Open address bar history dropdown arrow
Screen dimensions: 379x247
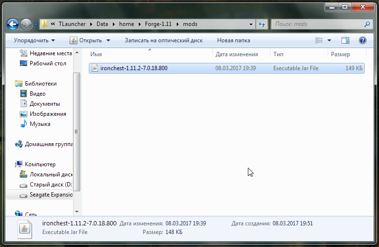click(x=251, y=24)
